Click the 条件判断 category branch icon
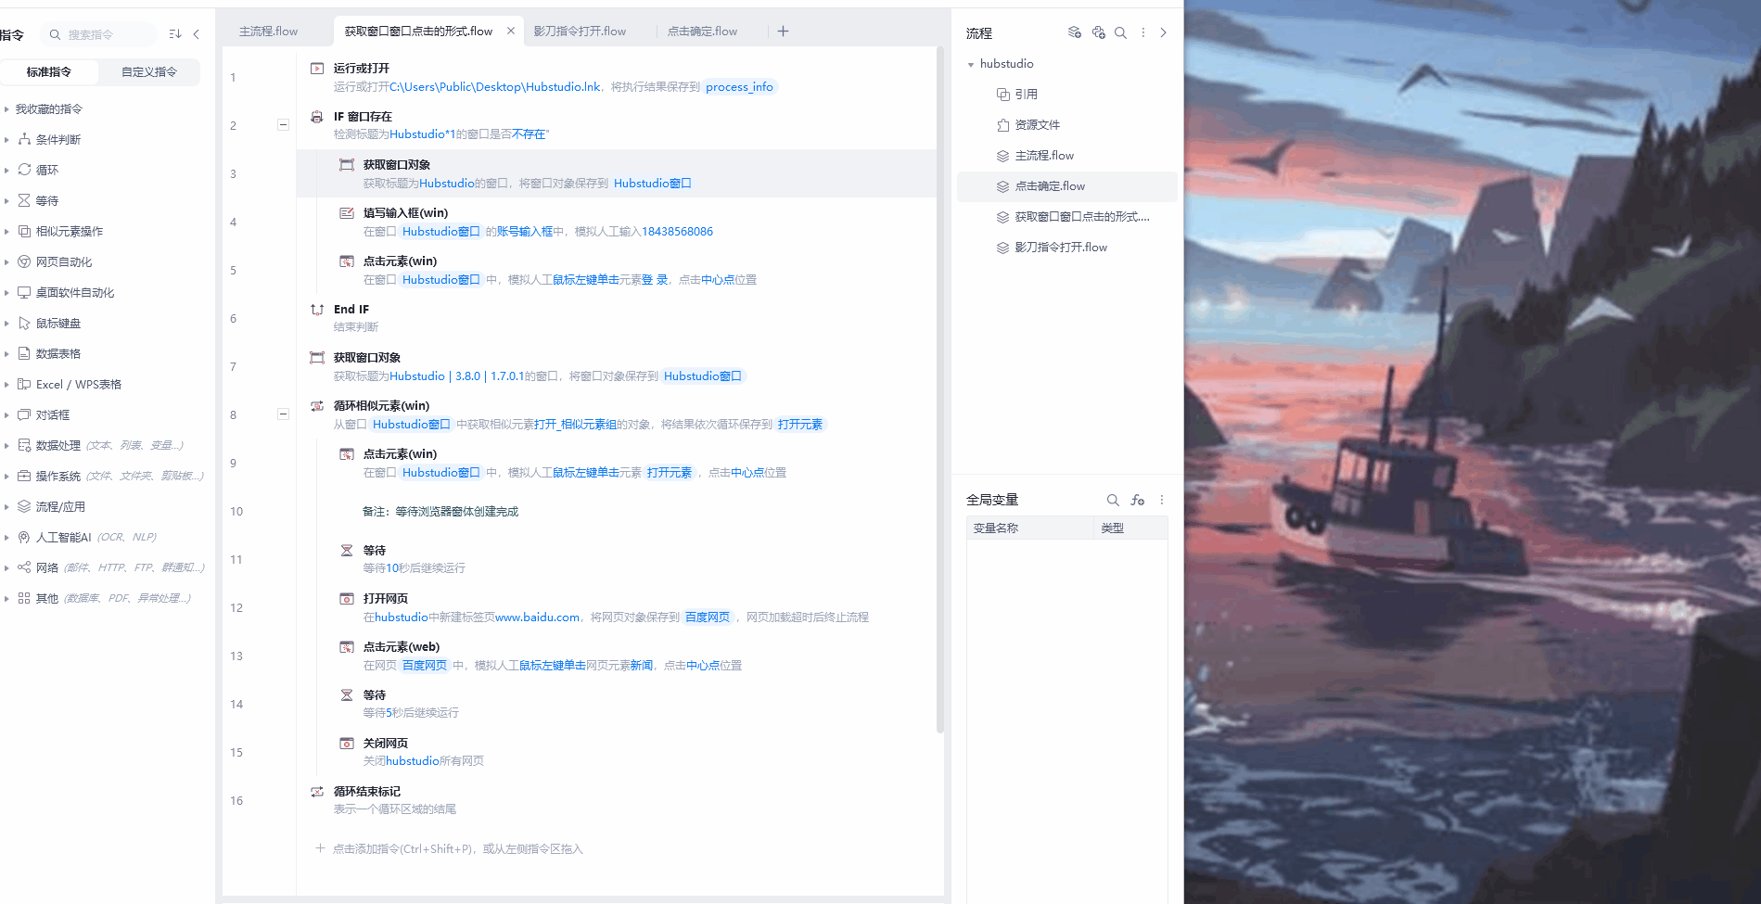The width and height of the screenshot is (1761, 904). tap(24, 139)
